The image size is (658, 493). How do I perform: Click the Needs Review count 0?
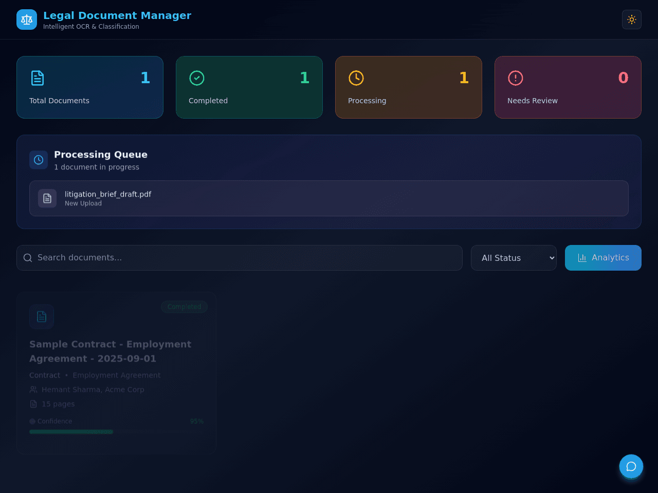(623, 78)
